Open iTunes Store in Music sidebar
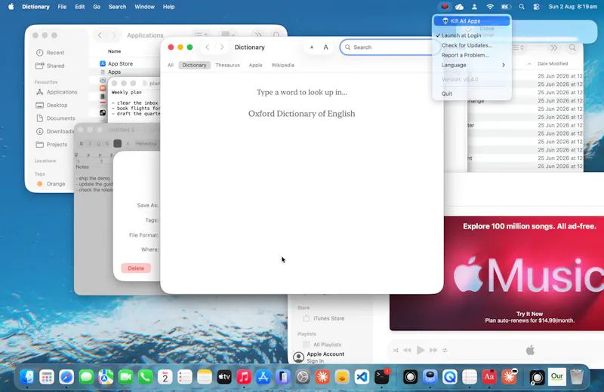The height and width of the screenshot is (392, 604). [324, 319]
